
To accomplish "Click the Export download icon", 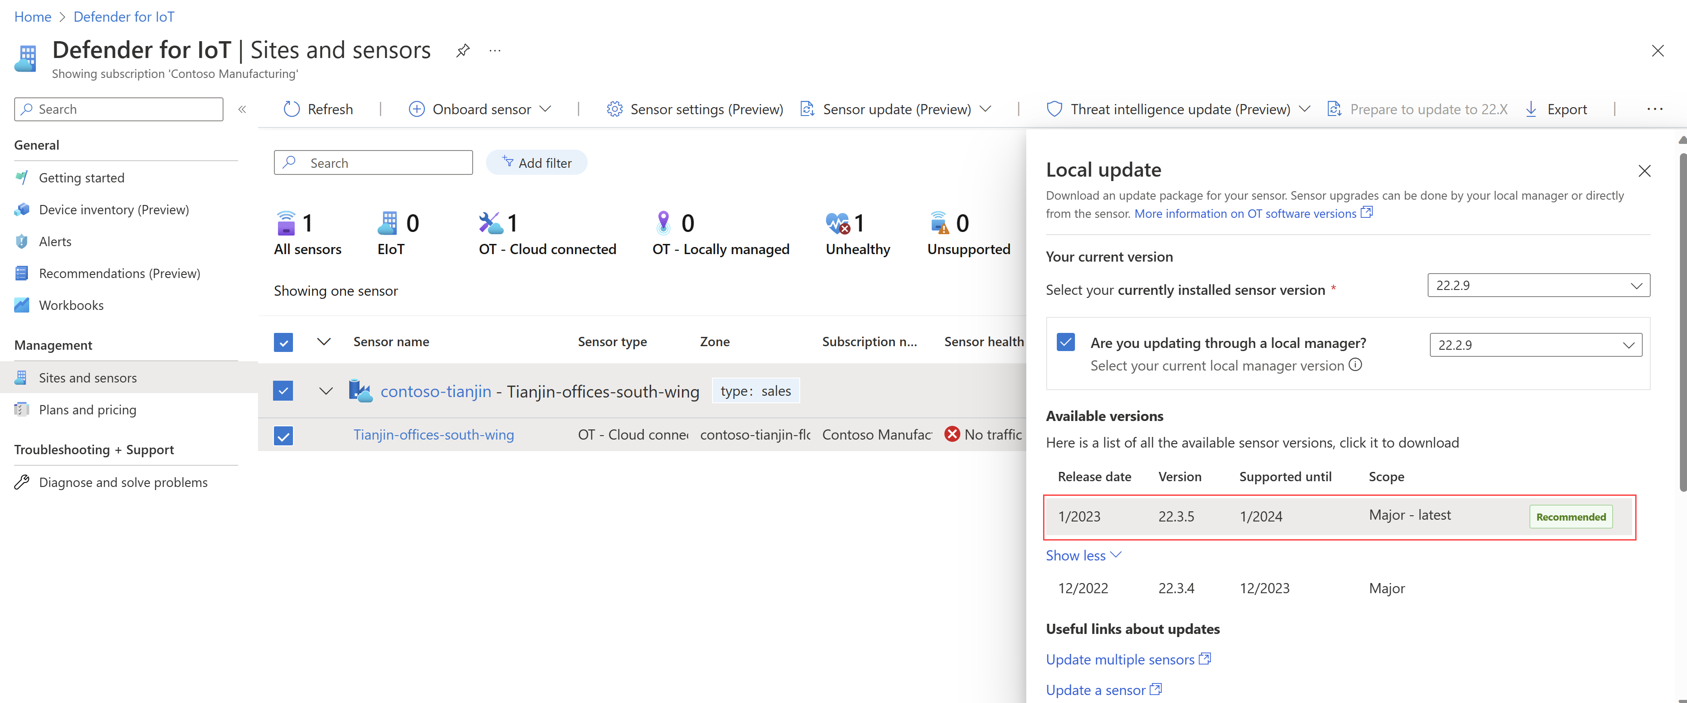I will pos(1531,109).
